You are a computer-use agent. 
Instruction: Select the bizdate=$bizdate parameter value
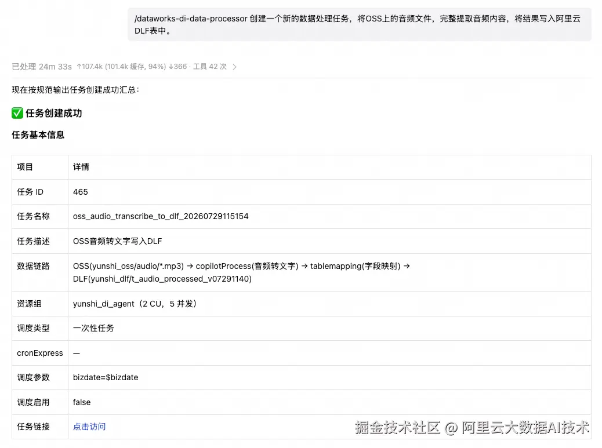click(106, 377)
